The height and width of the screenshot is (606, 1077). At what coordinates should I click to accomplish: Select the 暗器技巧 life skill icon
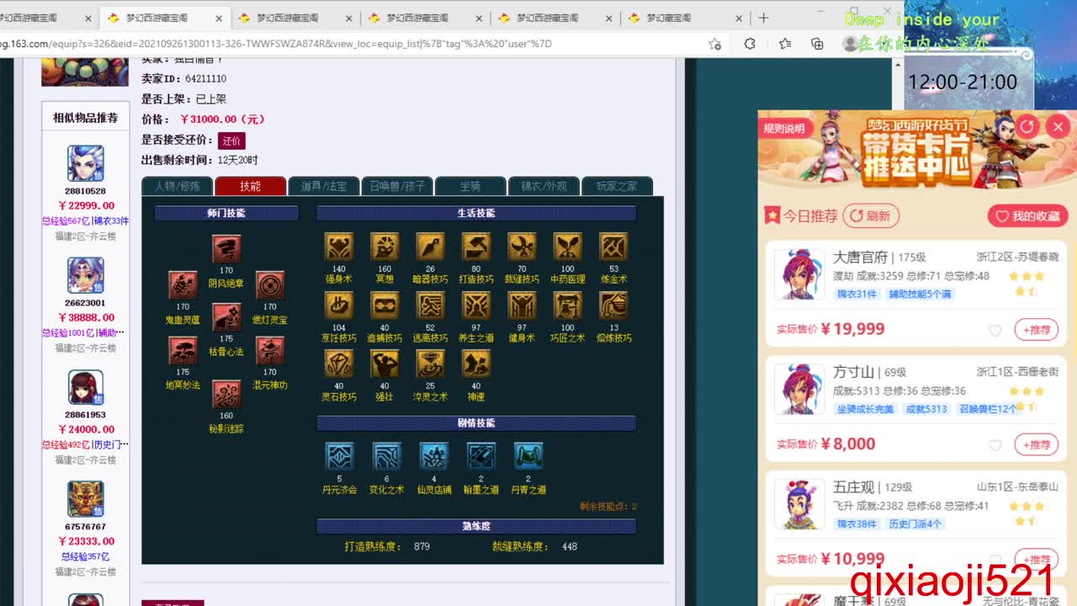(430, 247)
